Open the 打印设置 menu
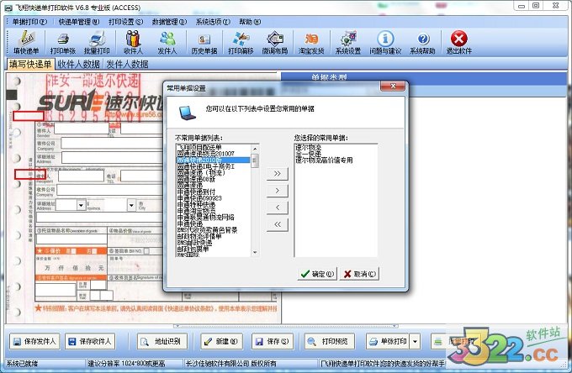The image size is (572, 373). [125, 22]
